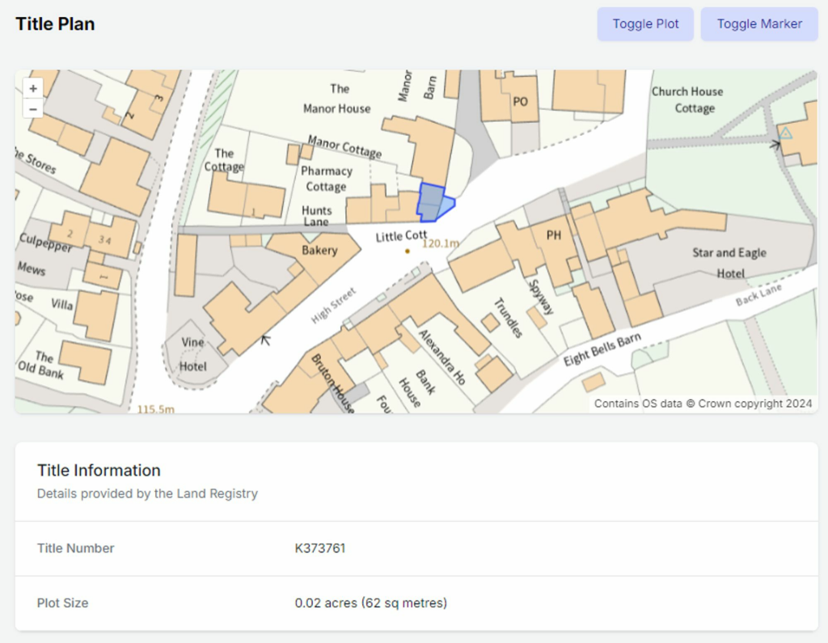Click the Star and Eagle Hotel label
828x643 pixels.
729,263
